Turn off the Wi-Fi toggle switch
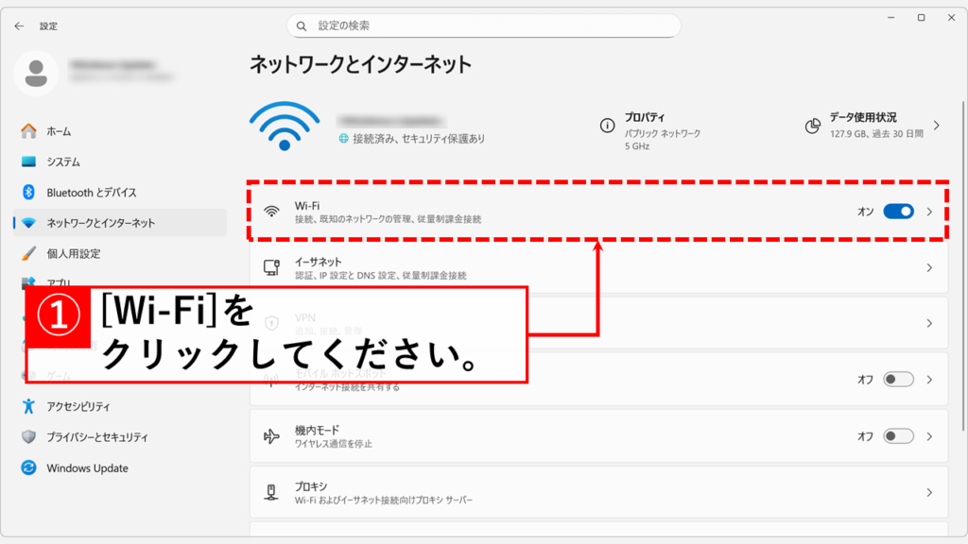The height and width of the screenshot is (544, 968). coord(898,212)
